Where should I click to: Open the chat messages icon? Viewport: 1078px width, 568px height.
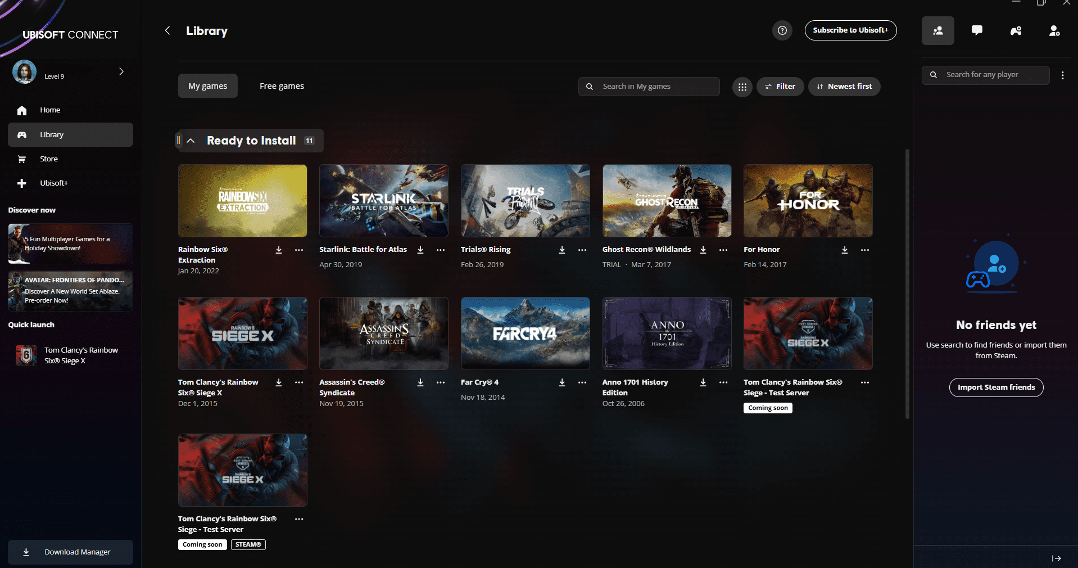pos(977,30)
